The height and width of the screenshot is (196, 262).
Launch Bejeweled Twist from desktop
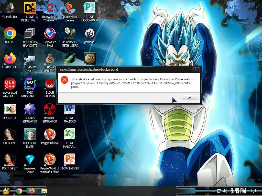50,37
